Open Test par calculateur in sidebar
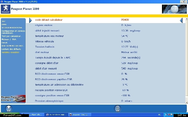Viewport: 188px width, 117px height. tap(12, 36)
